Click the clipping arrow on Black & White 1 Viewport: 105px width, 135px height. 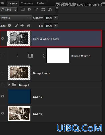(17, 56)
